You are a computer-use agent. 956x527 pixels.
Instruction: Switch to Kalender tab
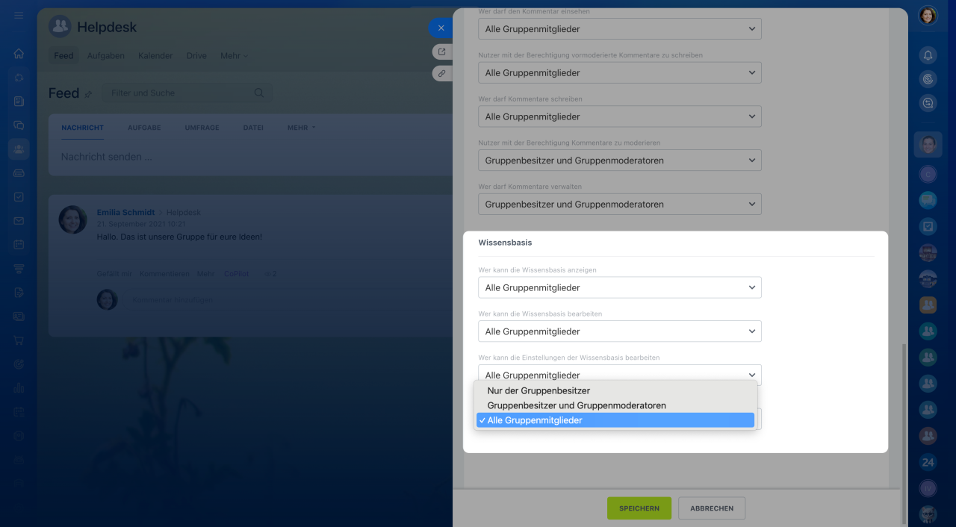155,56
